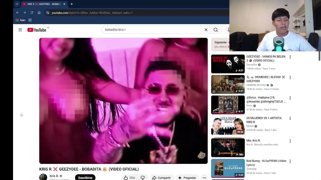Open options menu for DIOMEDEZ video
The height and width of the screenshot is (180, 321).
pyautogui.click(x=290, y=77)
